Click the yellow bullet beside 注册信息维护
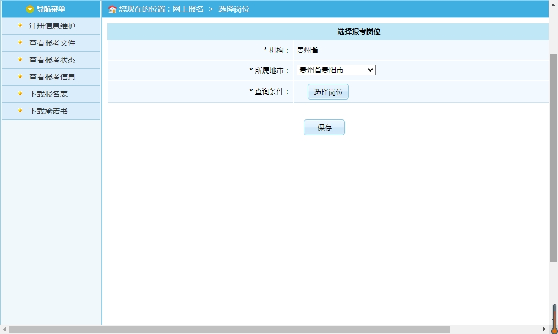This screenshot has height=334, width=558. point(20,25)
